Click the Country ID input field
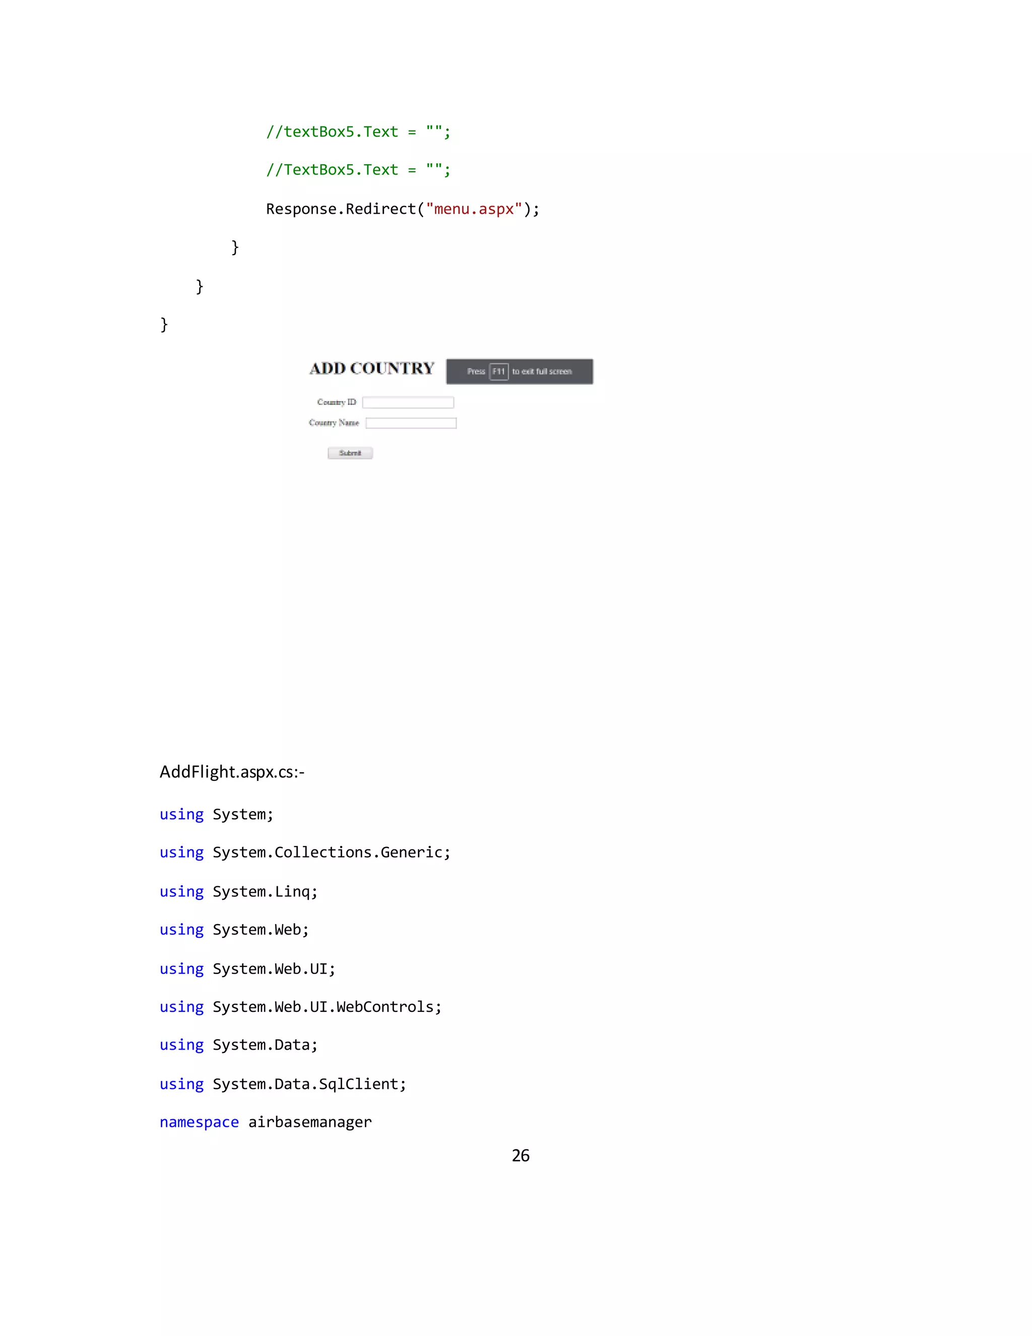Image resolution: width=1032 pixels, height=1336 pixels. 408,402
